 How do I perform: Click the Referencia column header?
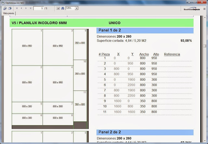[172, 54]
